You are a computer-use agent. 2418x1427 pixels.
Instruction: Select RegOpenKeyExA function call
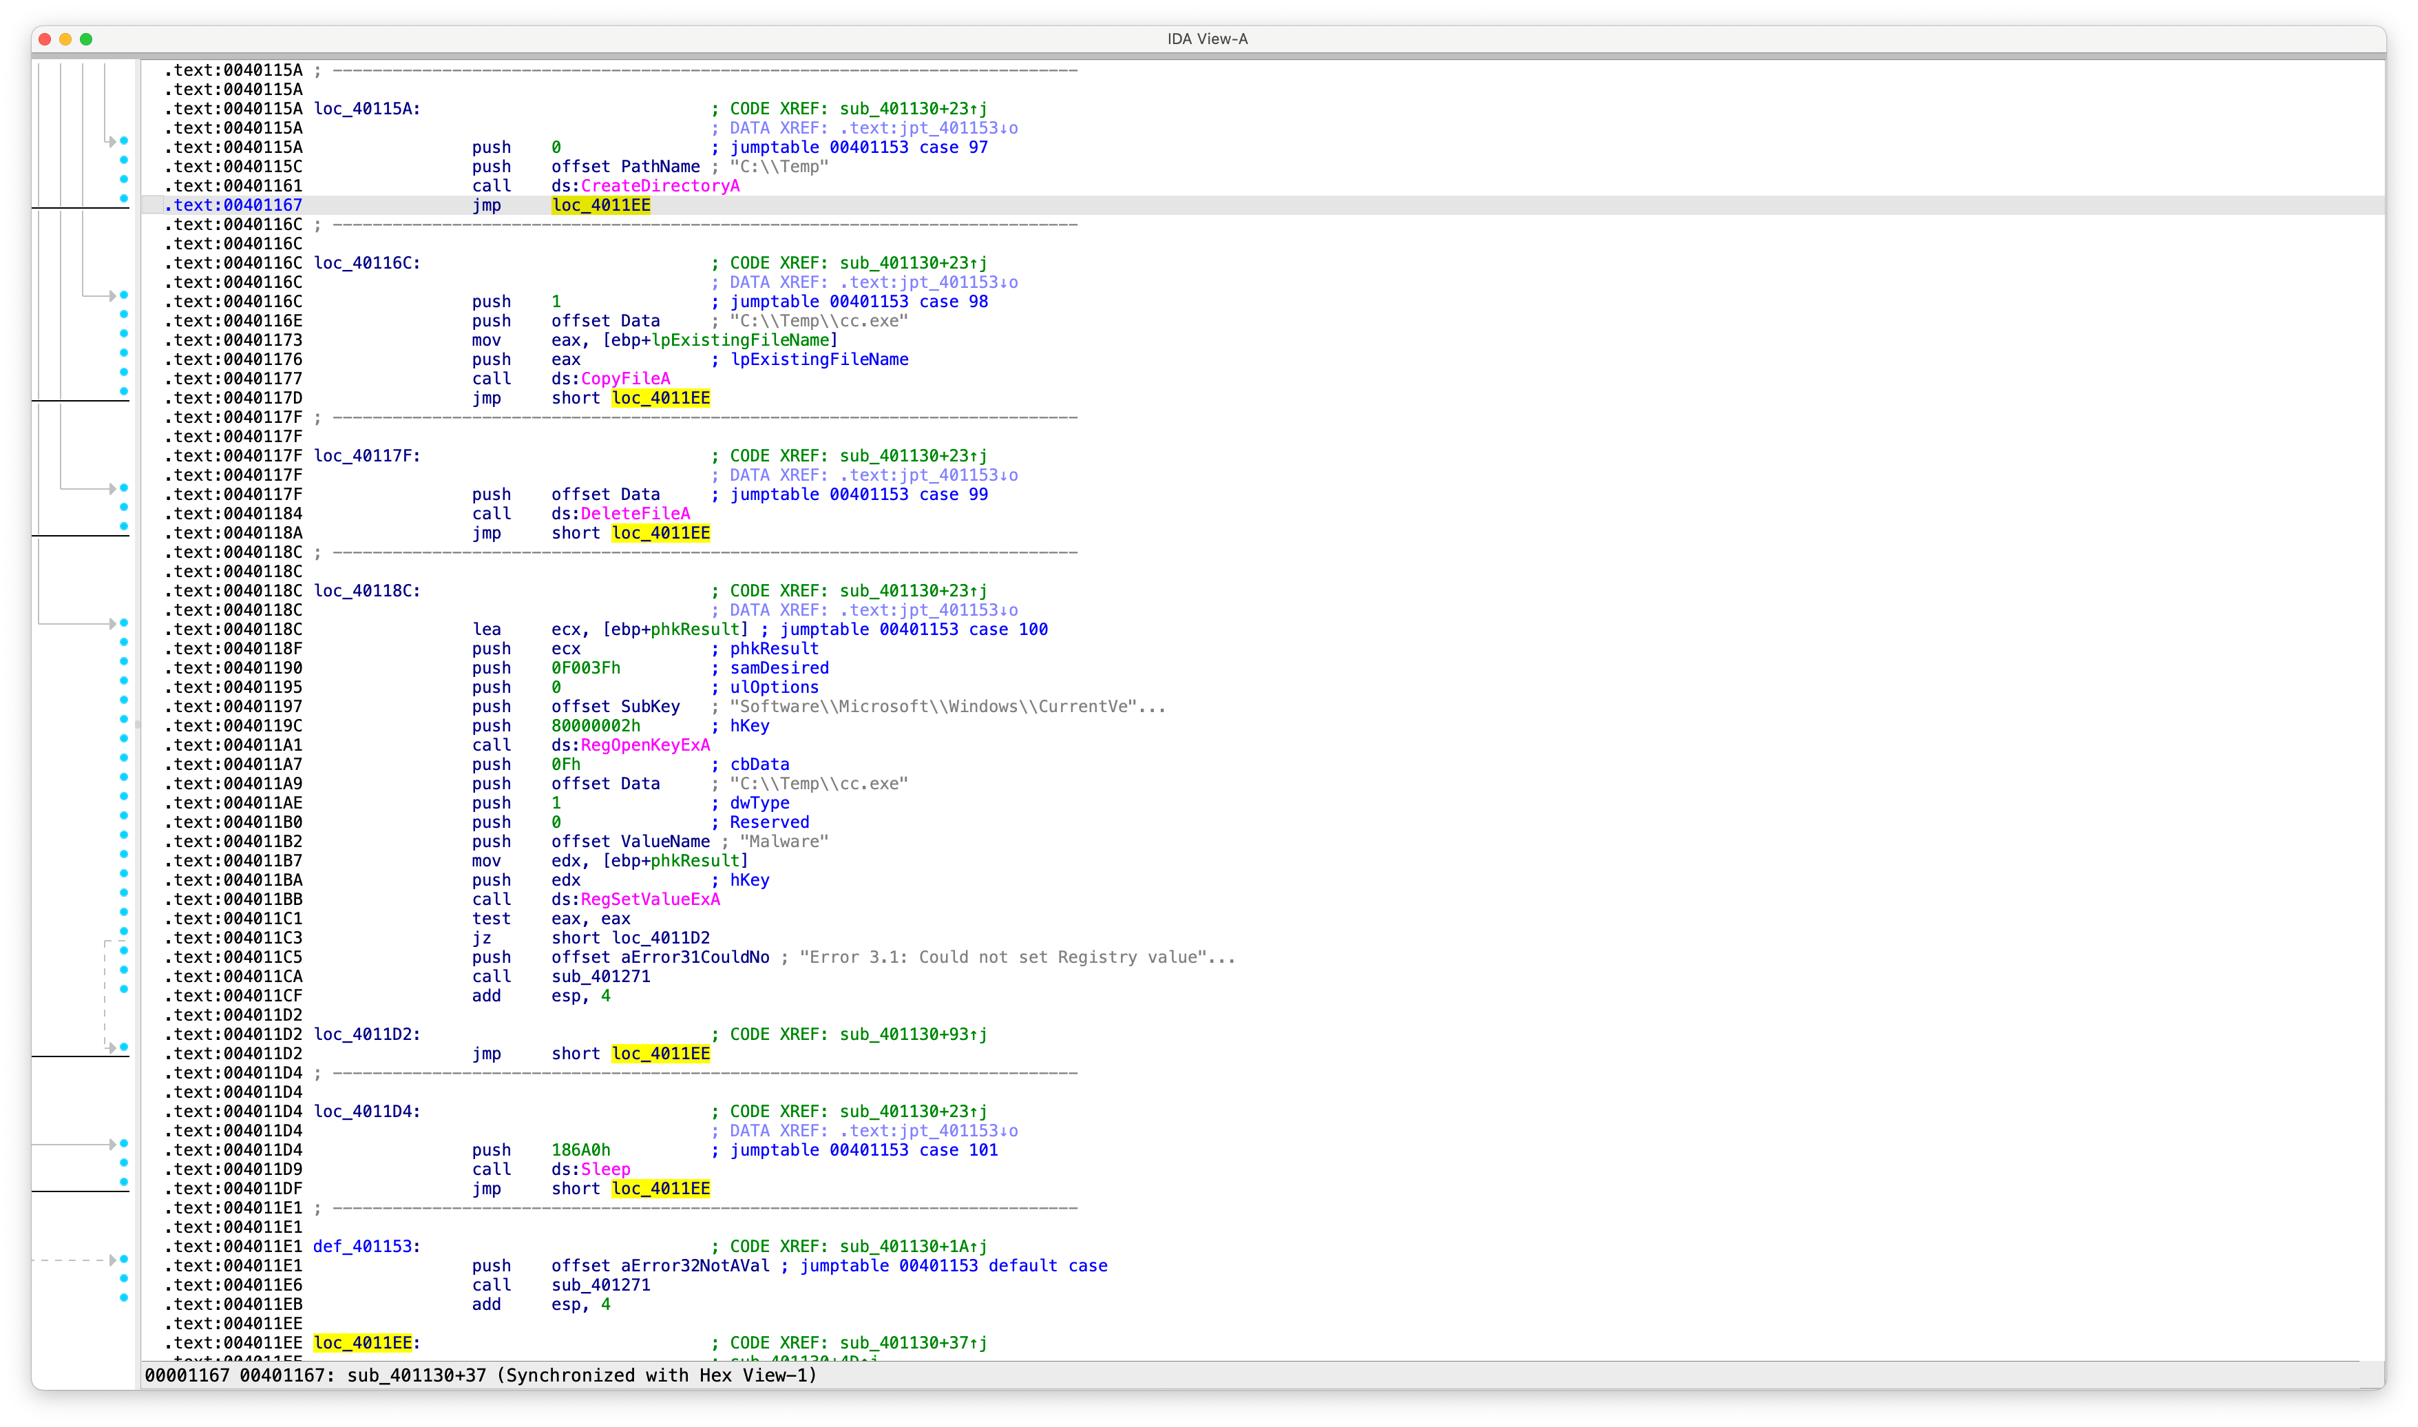click(645, 745)
